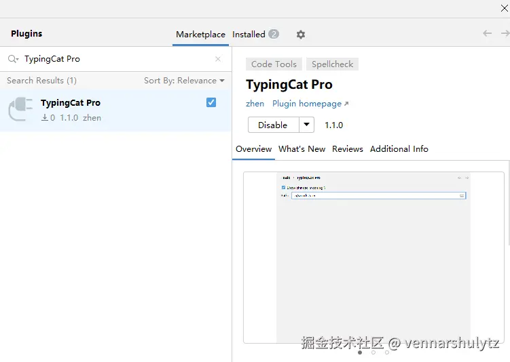
Task: Click the TypingCat Pro plug icon
Action: tap(20, 109)
